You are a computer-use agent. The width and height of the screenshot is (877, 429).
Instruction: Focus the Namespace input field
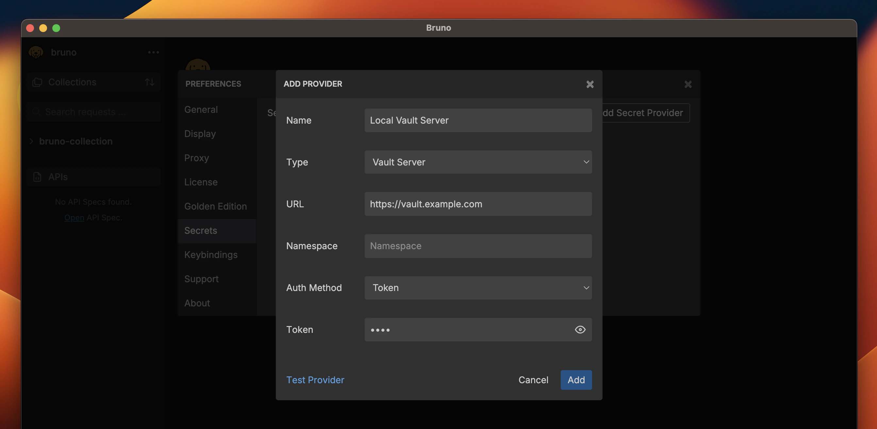click(x=478, y=246)
